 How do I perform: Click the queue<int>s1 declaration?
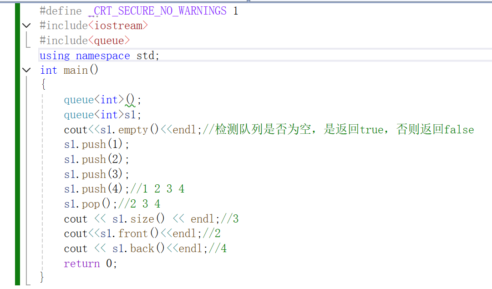pos(102,115)
